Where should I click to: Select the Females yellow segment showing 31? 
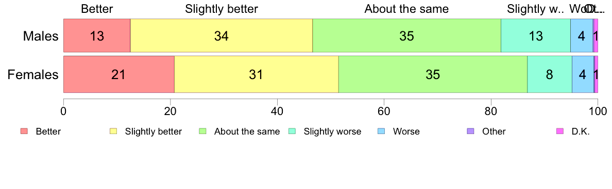click(x=257, y=74)
